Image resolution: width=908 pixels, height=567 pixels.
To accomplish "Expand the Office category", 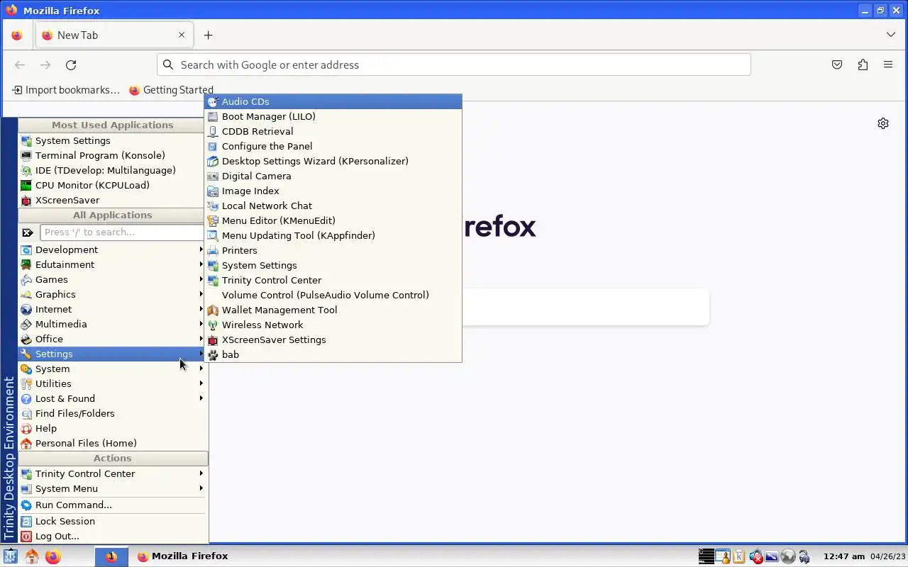I will click(x=113, y=339).
